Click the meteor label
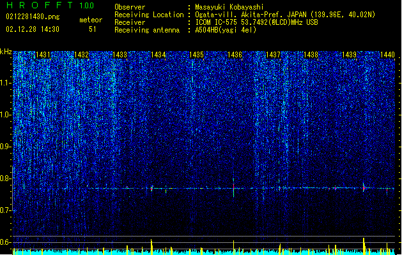 (x=91, y=20)
